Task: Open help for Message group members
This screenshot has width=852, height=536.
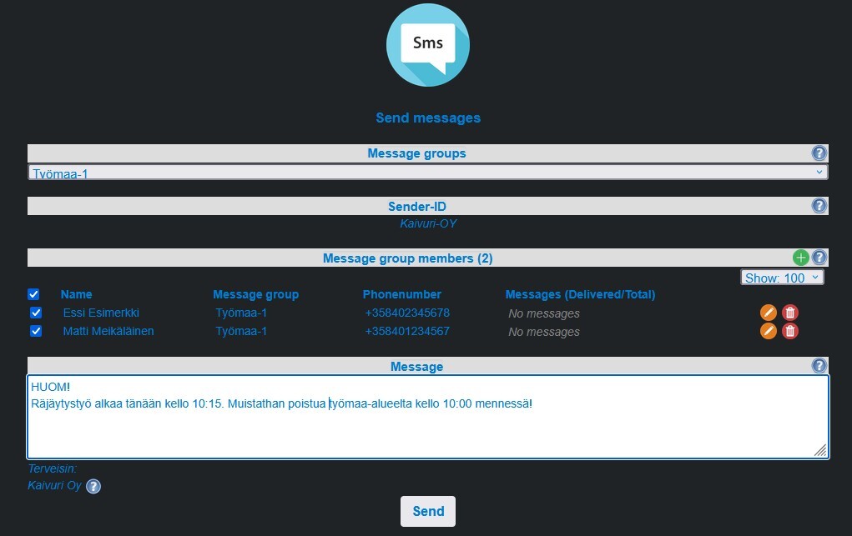Action: [x=819, y=258]
